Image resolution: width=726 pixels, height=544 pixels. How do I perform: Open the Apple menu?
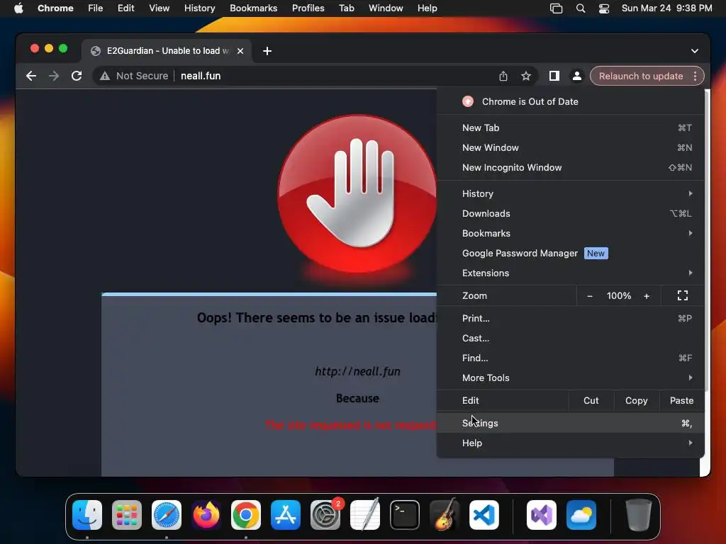pos(18,8)
